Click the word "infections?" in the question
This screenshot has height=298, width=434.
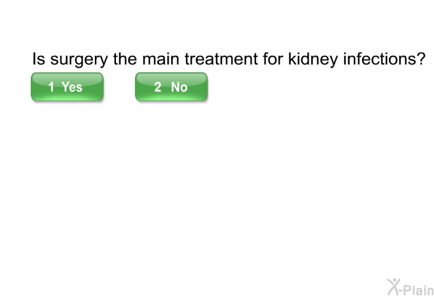384,58
